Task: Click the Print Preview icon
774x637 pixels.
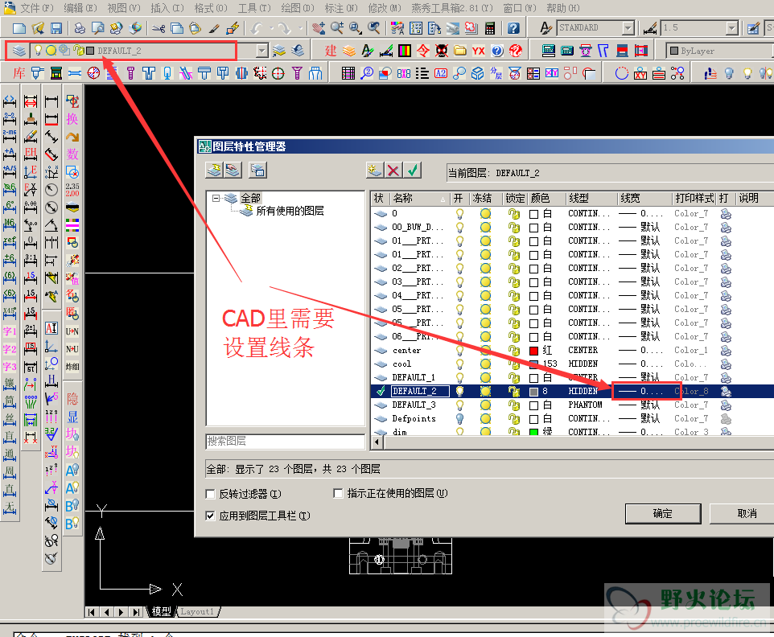Action: tap(97, 28)
